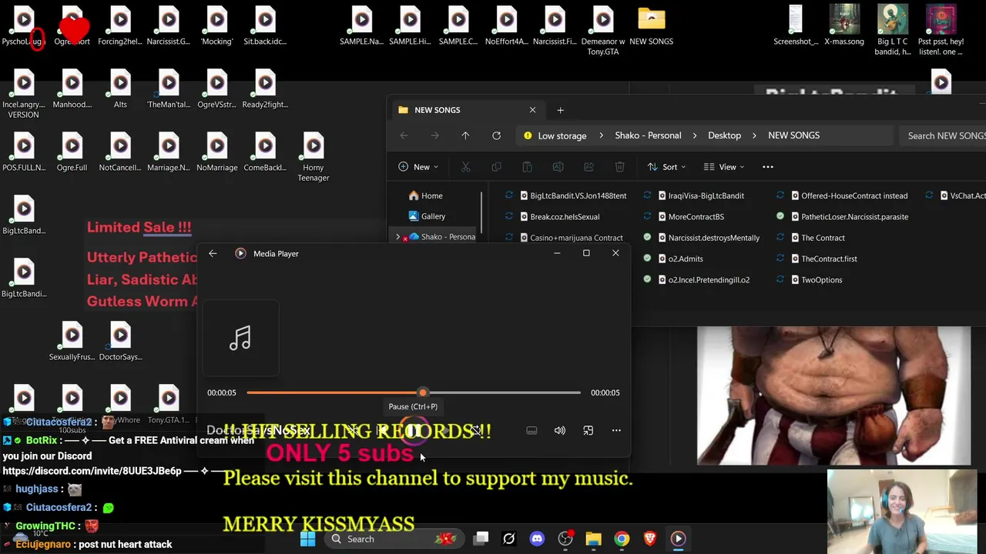986x554 pixels.
Task: Click File Explorer Back arrow
Action: point(404,135)
